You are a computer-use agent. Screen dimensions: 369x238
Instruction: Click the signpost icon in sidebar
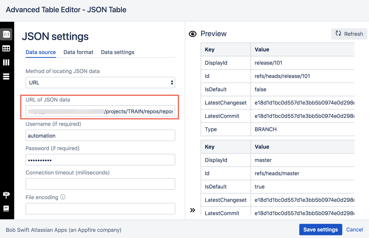6,195
